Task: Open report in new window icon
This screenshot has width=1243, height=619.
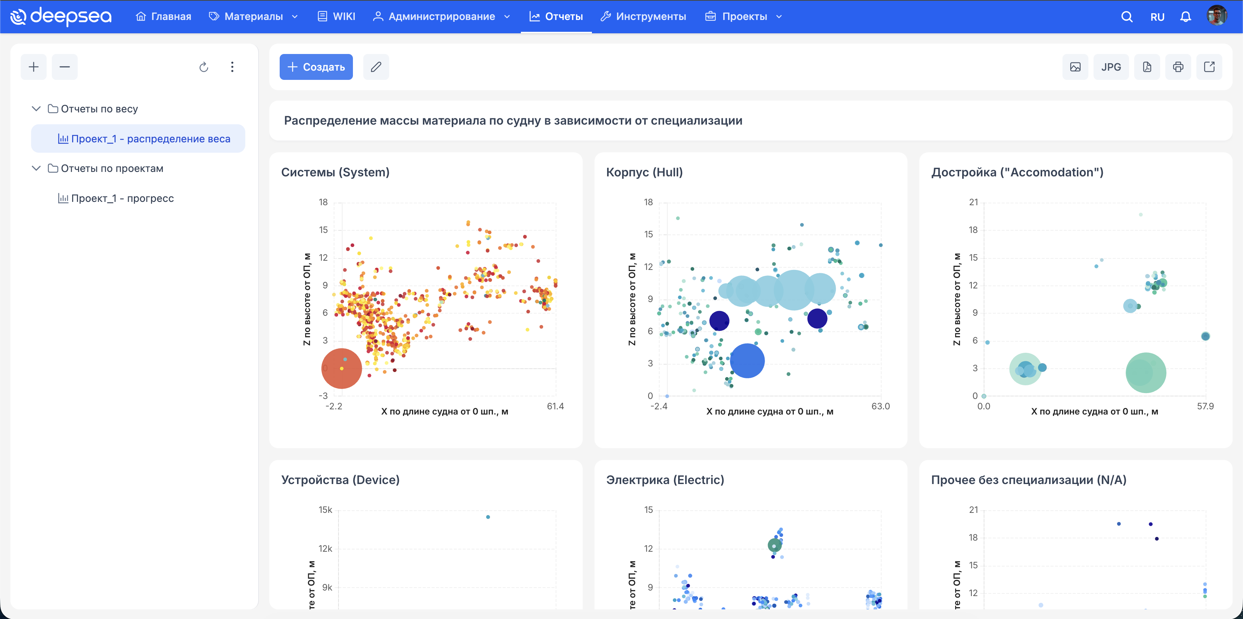Action: 1209,67
